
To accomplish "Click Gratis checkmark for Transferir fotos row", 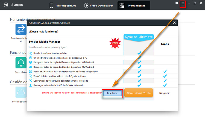I will (x=165, y=76).
